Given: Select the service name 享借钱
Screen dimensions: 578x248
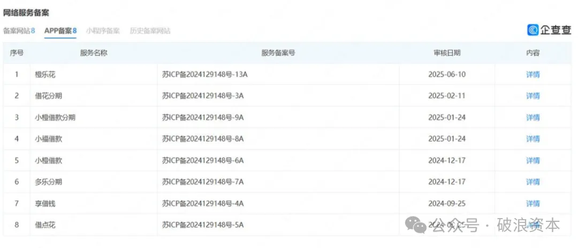Looking at the screenshot, I should [45, 204].
